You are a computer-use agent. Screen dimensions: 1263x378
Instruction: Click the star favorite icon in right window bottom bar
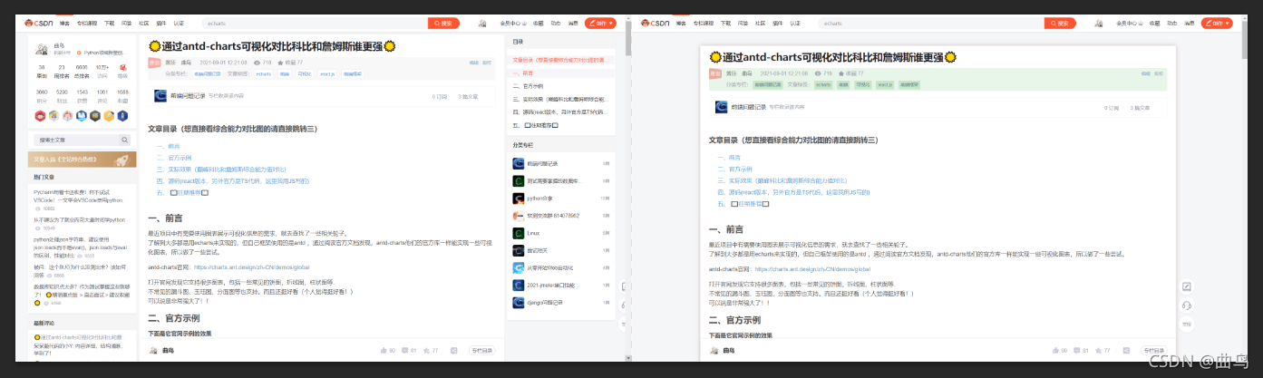tap(1100, 350)
